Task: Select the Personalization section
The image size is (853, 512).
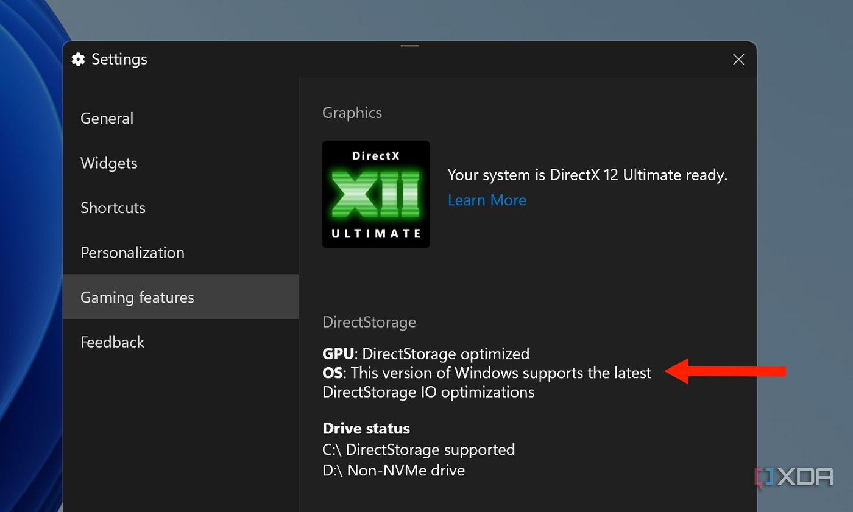Action: [180, 252]
